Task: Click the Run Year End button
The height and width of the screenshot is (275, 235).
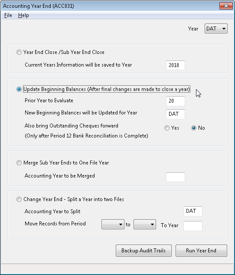Action: 201,251
